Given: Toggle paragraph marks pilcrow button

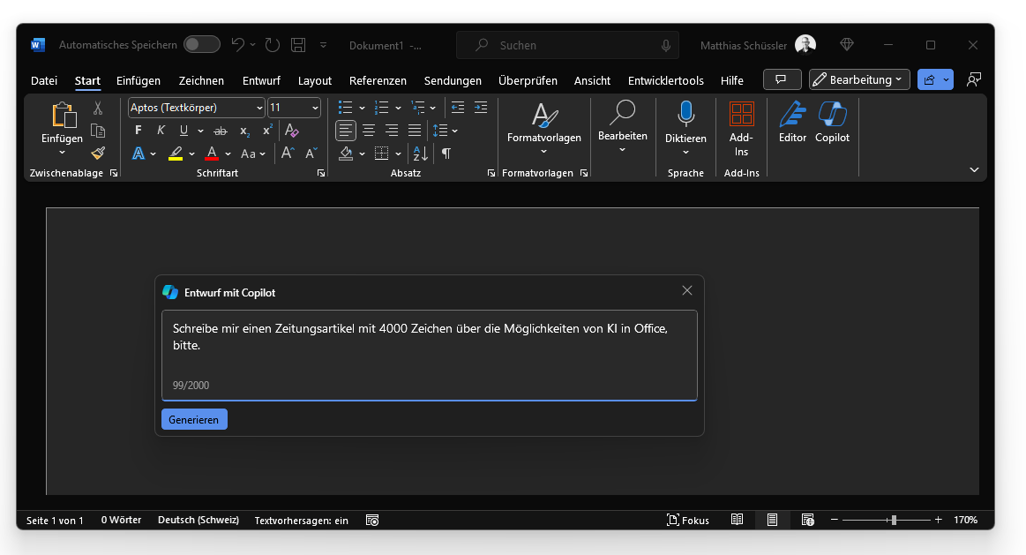Looking at the screenshot, I should click(x=446, y=154).
